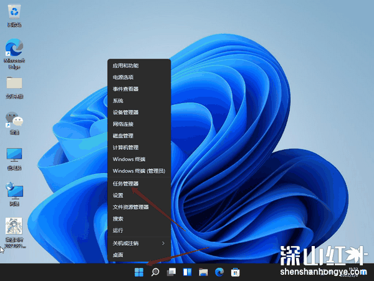Viewport: 374px width, 281px height.
Task: Select 计算机管理 in the context menu
Action: 139,147
